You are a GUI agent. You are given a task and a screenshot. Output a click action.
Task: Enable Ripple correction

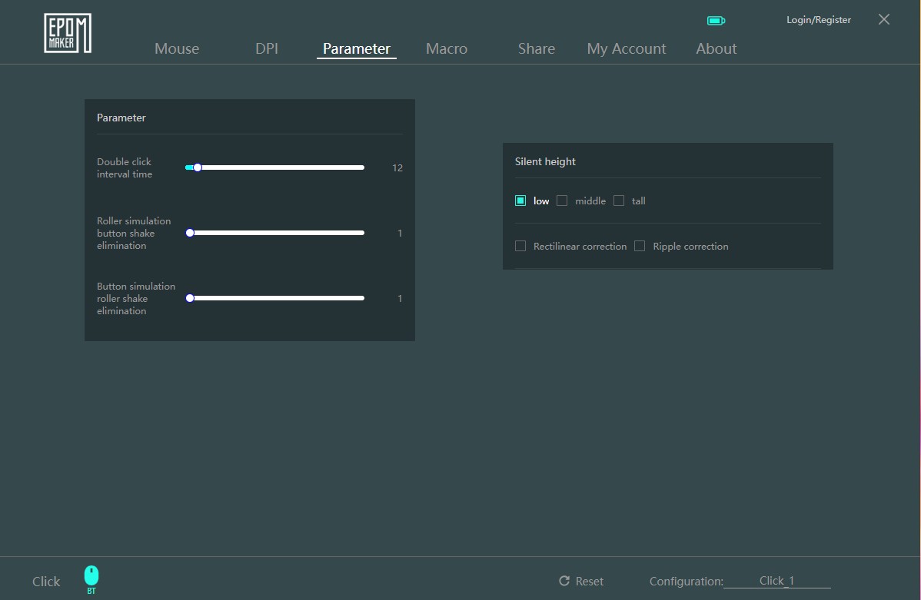pyautogui.click(x=640, y=246)
